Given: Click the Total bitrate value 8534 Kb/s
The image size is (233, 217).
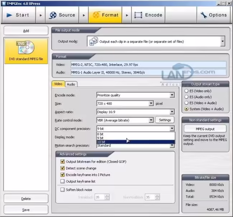Looking at the screenshot, I should (x=217, y=197).
